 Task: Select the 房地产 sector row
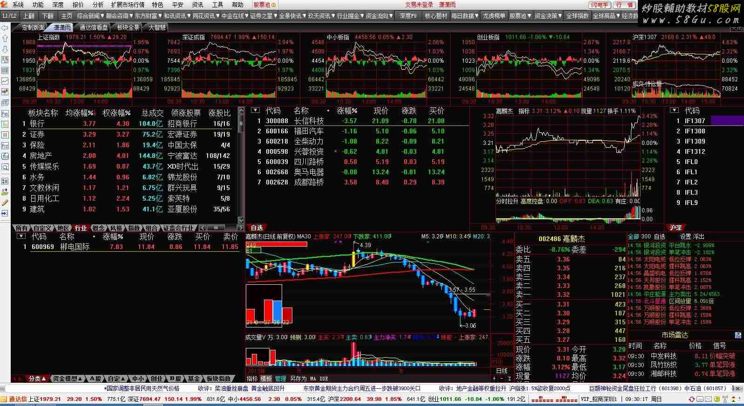click(x=124, y=156)
